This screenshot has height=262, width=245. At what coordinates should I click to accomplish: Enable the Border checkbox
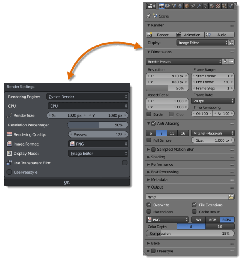click(x=149, y=114)
